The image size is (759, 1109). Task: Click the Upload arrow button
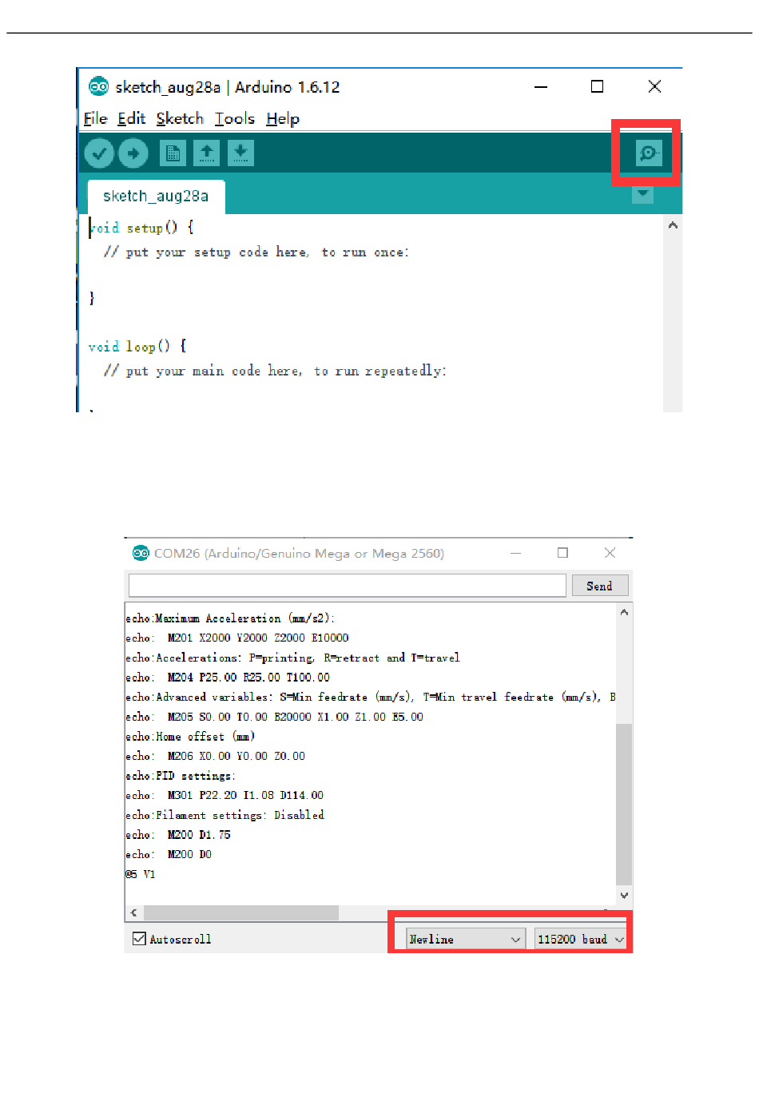[133, 153]
